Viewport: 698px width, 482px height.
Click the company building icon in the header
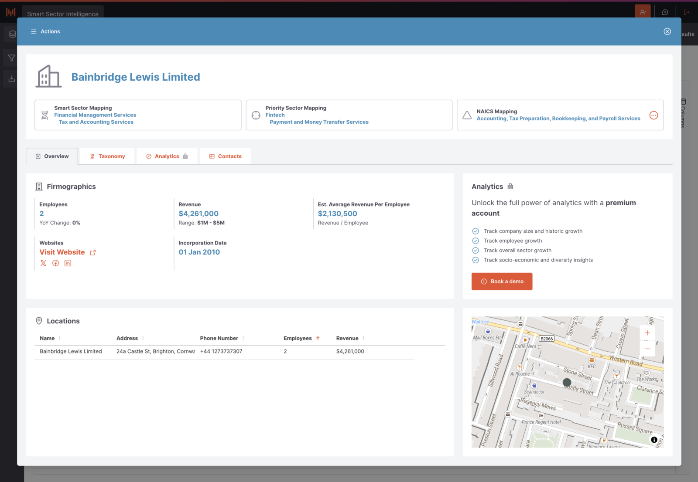click(x=48, y=77)
